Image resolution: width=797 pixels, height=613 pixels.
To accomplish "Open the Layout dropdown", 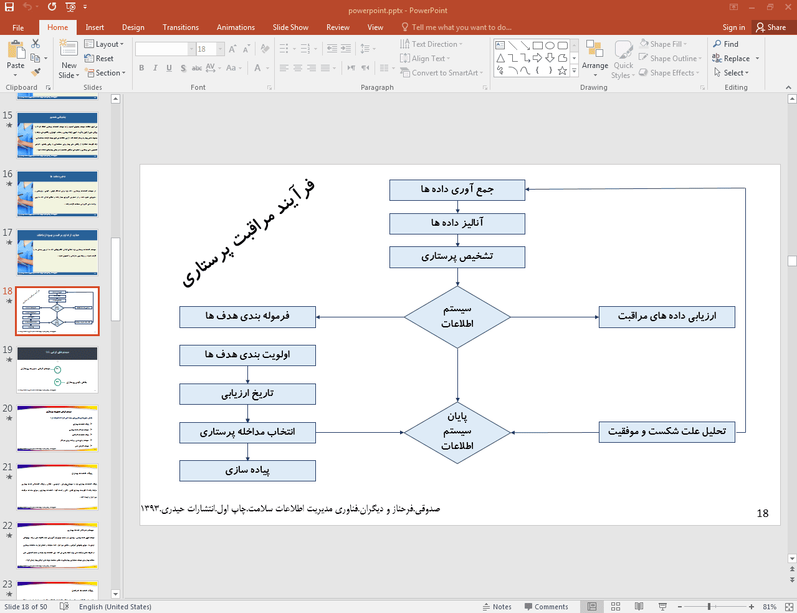I will coord(104,44).
